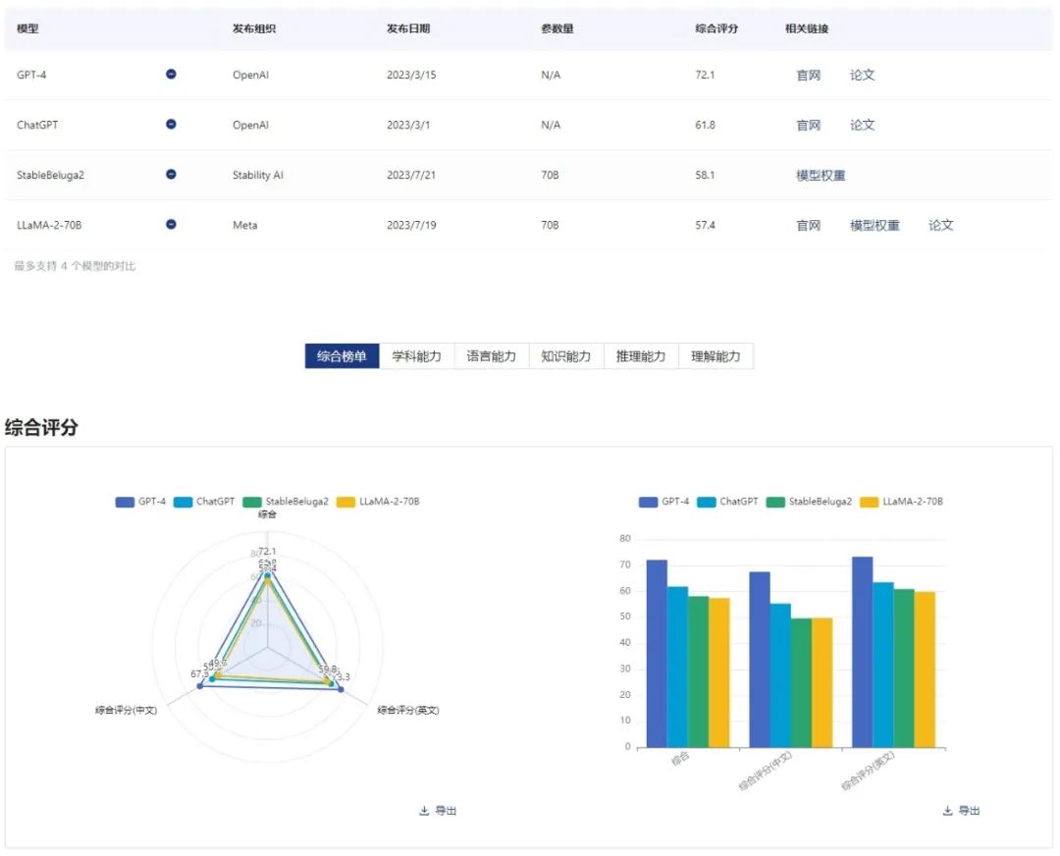Toggle StableBeluga2 series in radar legend
Screen dimensions: 1060x856
click(286, 502)
